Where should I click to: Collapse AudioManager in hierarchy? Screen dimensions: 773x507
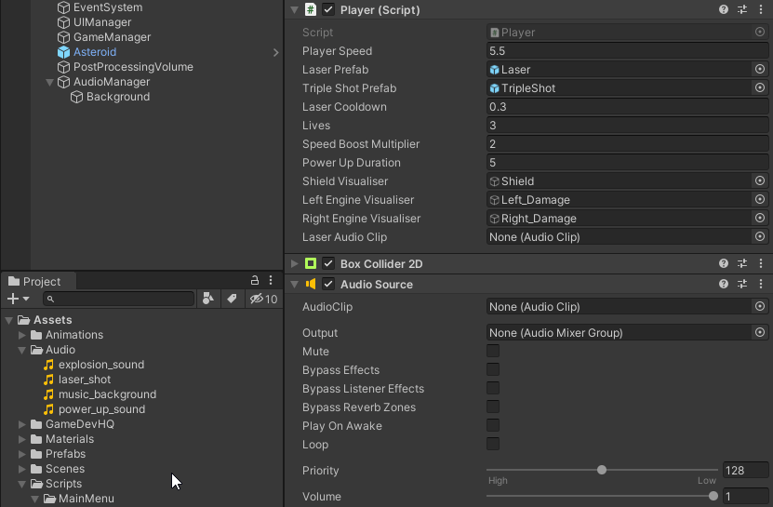pos(49,82)
